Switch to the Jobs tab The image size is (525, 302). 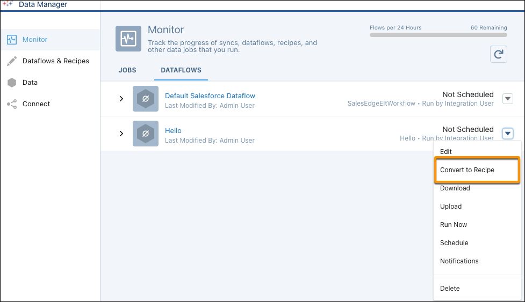pos(127,70)
